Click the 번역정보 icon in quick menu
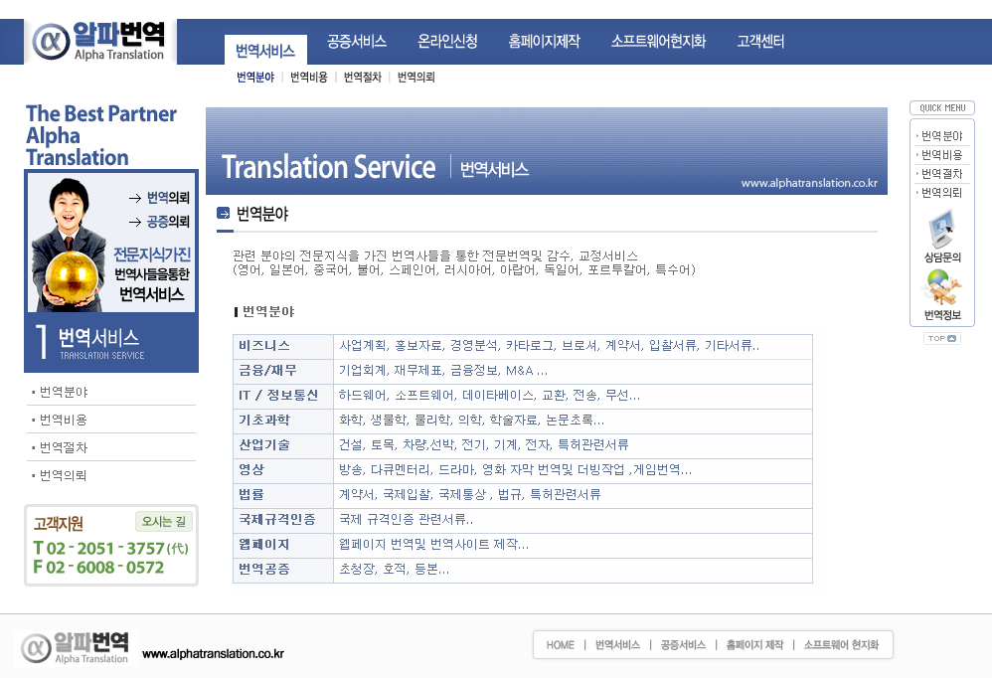The width and height of the screenshot is (992, 678). point(941,291)
